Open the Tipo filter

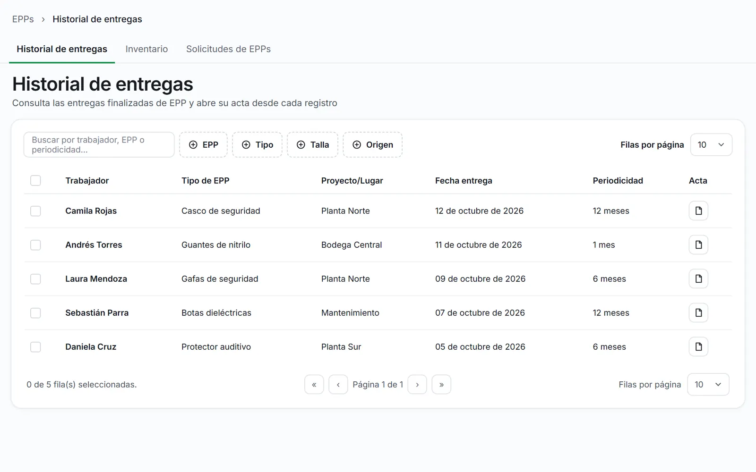tap(258, 144)
